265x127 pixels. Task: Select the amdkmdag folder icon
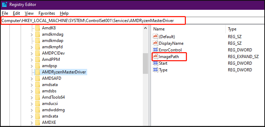tap(37, 34)
